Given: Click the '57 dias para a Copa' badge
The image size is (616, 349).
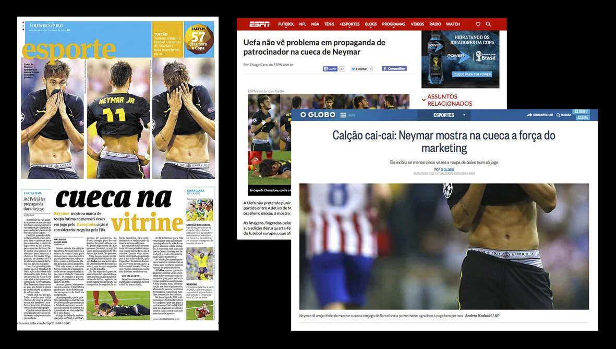Looking at the screenshot, I should coord(199,39).
